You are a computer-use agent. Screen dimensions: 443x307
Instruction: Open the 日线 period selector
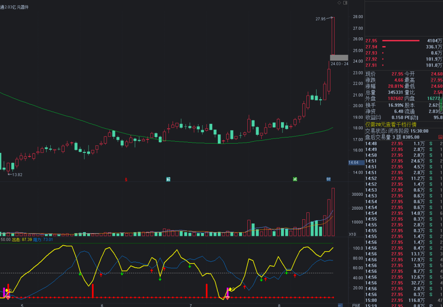(x=356, y=305)
